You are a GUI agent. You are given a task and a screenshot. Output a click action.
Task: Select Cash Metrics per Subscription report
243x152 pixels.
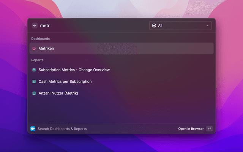coord(65,82)
